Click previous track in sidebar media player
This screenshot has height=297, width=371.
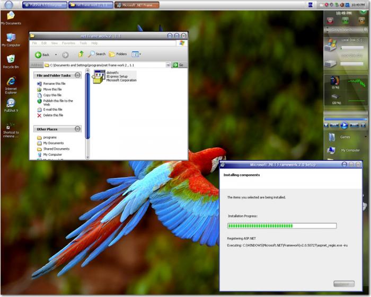pyautogui.click(x=334, y=125)
